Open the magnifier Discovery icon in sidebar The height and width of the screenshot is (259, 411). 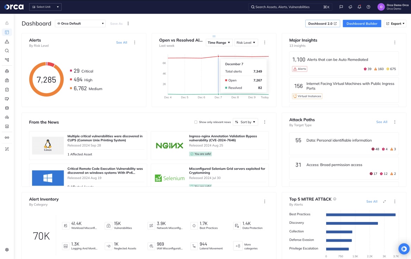(x=7, y=51)
